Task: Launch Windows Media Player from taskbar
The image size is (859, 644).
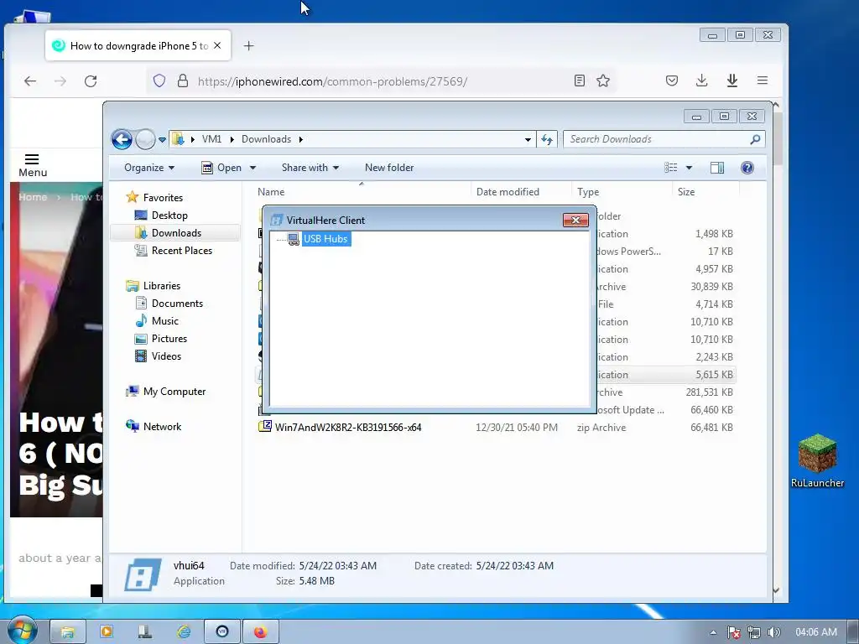Action: click(107, 632)
